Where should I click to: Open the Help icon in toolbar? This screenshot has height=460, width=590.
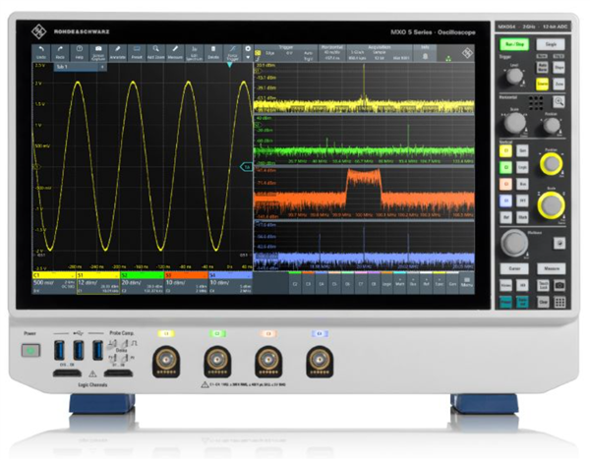80,51
